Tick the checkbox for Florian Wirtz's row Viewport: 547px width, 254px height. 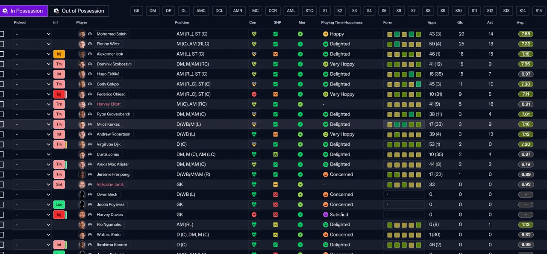(2, 44)
